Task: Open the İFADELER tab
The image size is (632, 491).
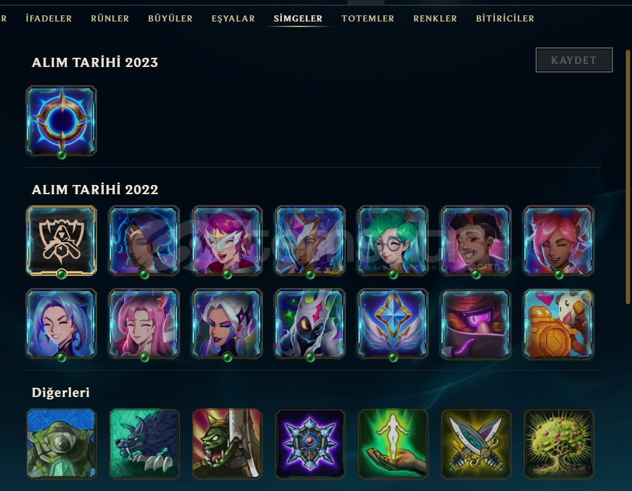Action: coord(49,18)
